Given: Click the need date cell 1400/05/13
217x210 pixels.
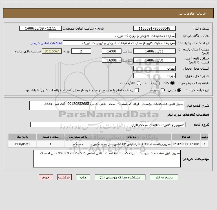Looking at the screenshot, I should [22, 144].
